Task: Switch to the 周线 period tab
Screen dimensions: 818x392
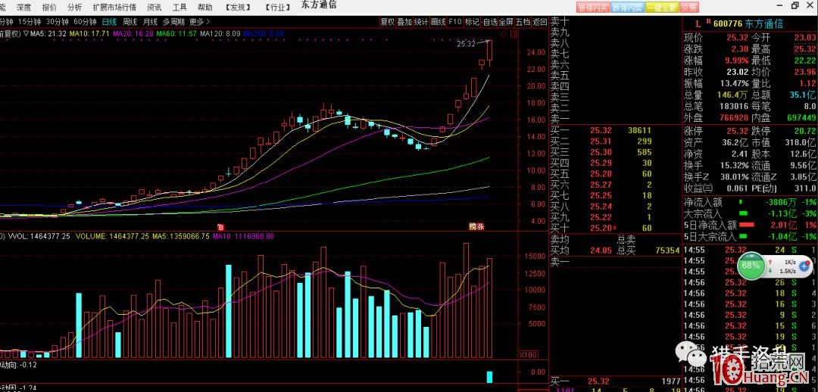Action: [x=130, y=22]
